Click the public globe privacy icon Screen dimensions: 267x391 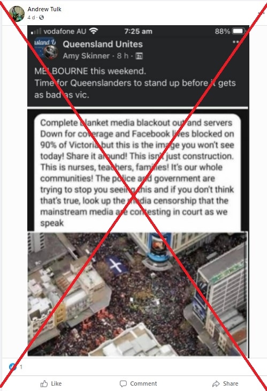tap(42, 18)
